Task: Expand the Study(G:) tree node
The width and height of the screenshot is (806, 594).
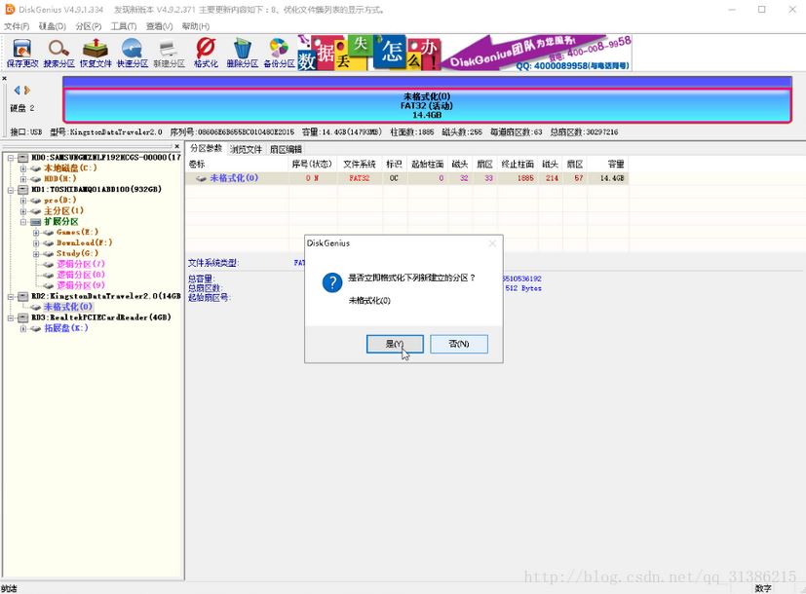Action: coord(36,254)
